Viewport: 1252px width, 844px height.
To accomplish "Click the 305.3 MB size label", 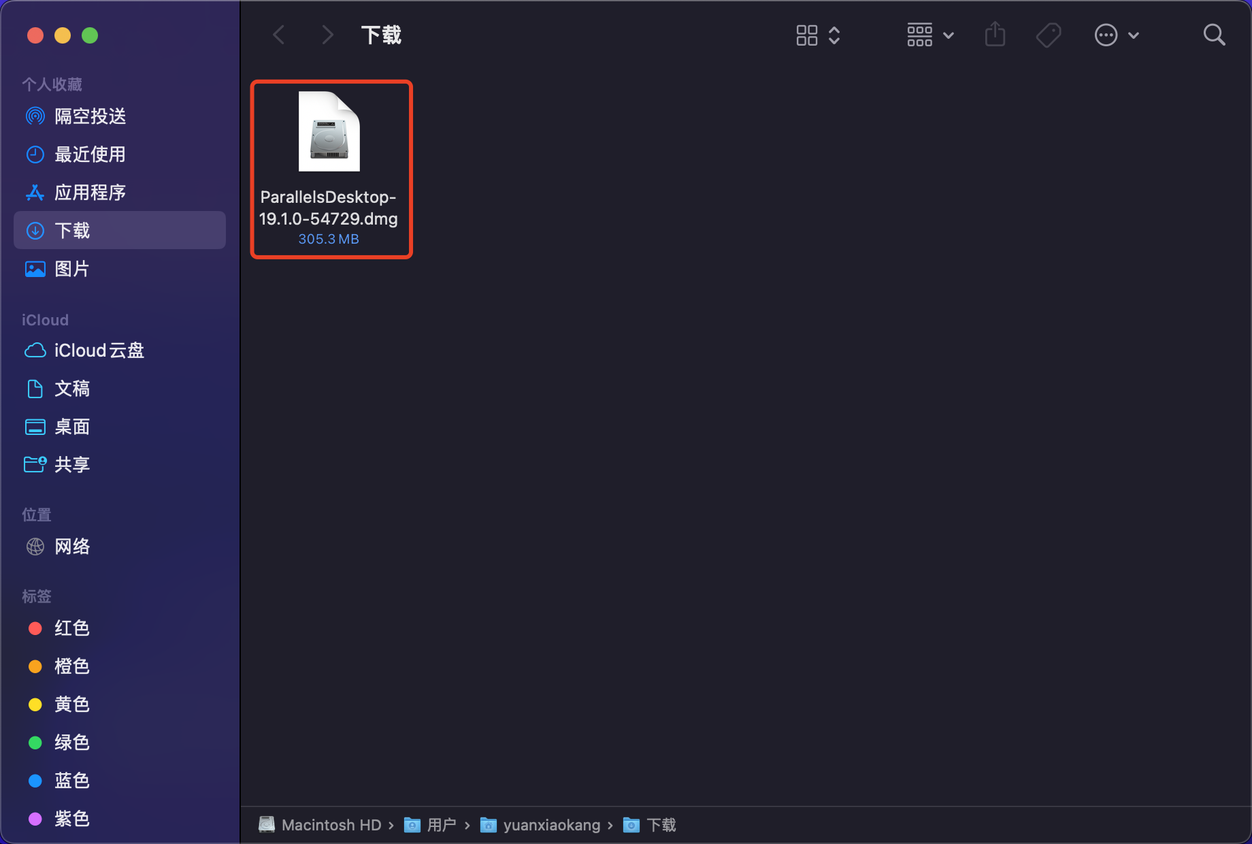I will point(329,239).
